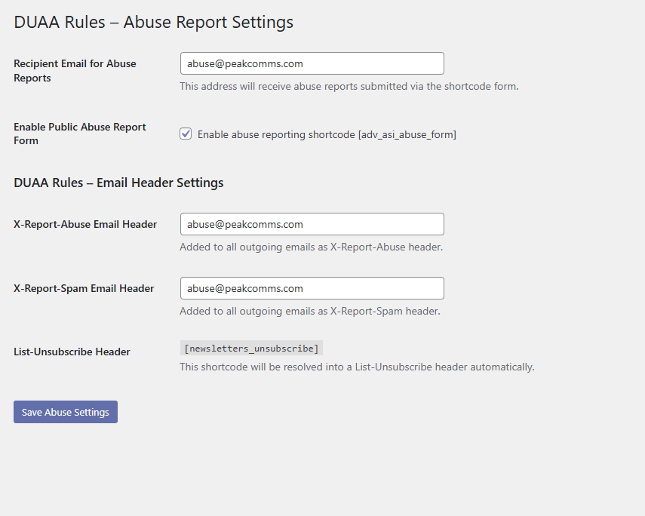Click the Enable Public Abuse Report Form label
Image resolution: width=645 pixels, height=516 pixels.
click(79, 134)
